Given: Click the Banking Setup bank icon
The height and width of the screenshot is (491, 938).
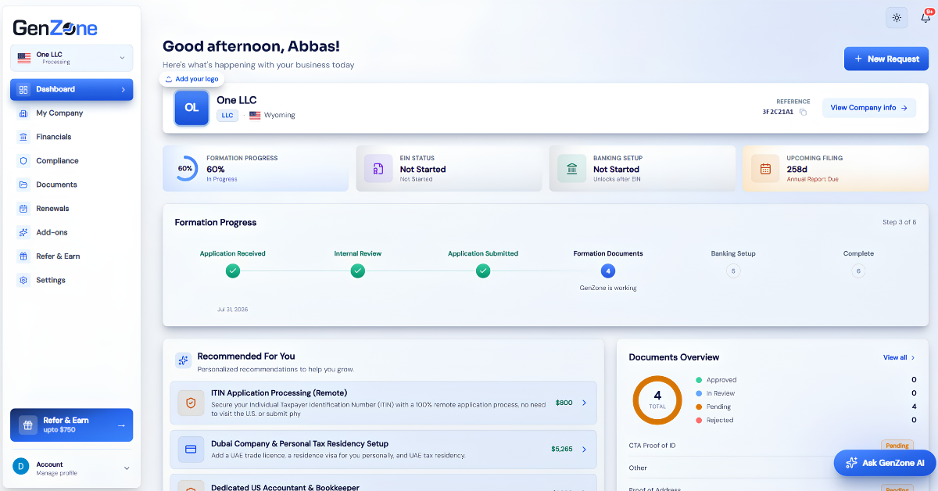Looking at the screenshot, I should tap(572, 168).
